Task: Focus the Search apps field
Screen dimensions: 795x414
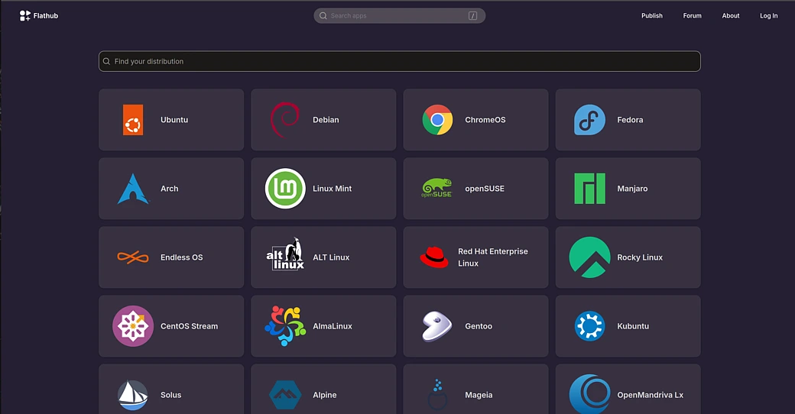Action: point(400,16)
